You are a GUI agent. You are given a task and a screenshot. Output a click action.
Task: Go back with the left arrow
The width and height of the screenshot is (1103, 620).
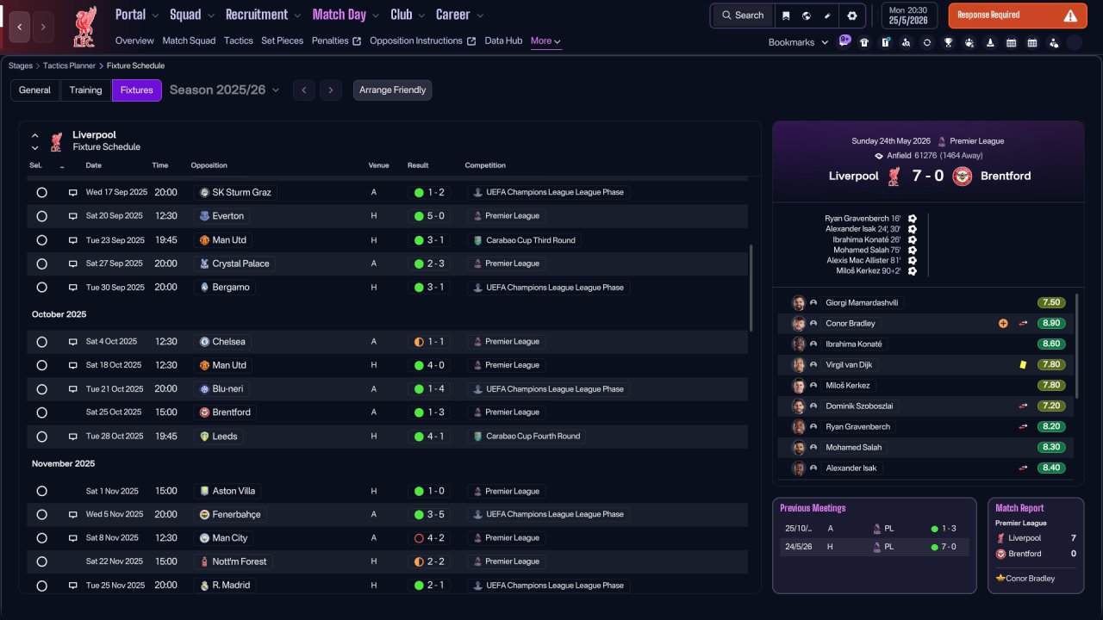tap(20, 28)
